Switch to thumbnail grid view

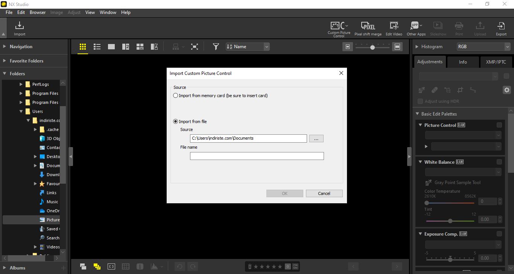pyautogui.click(x=83, y=47)
